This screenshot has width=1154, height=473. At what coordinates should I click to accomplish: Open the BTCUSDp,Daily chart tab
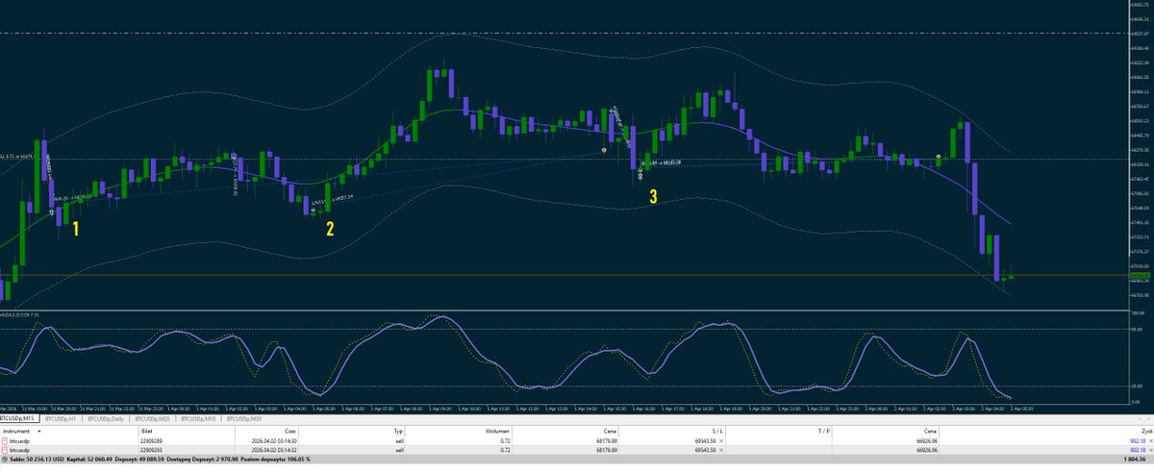(x=106, y=419)
